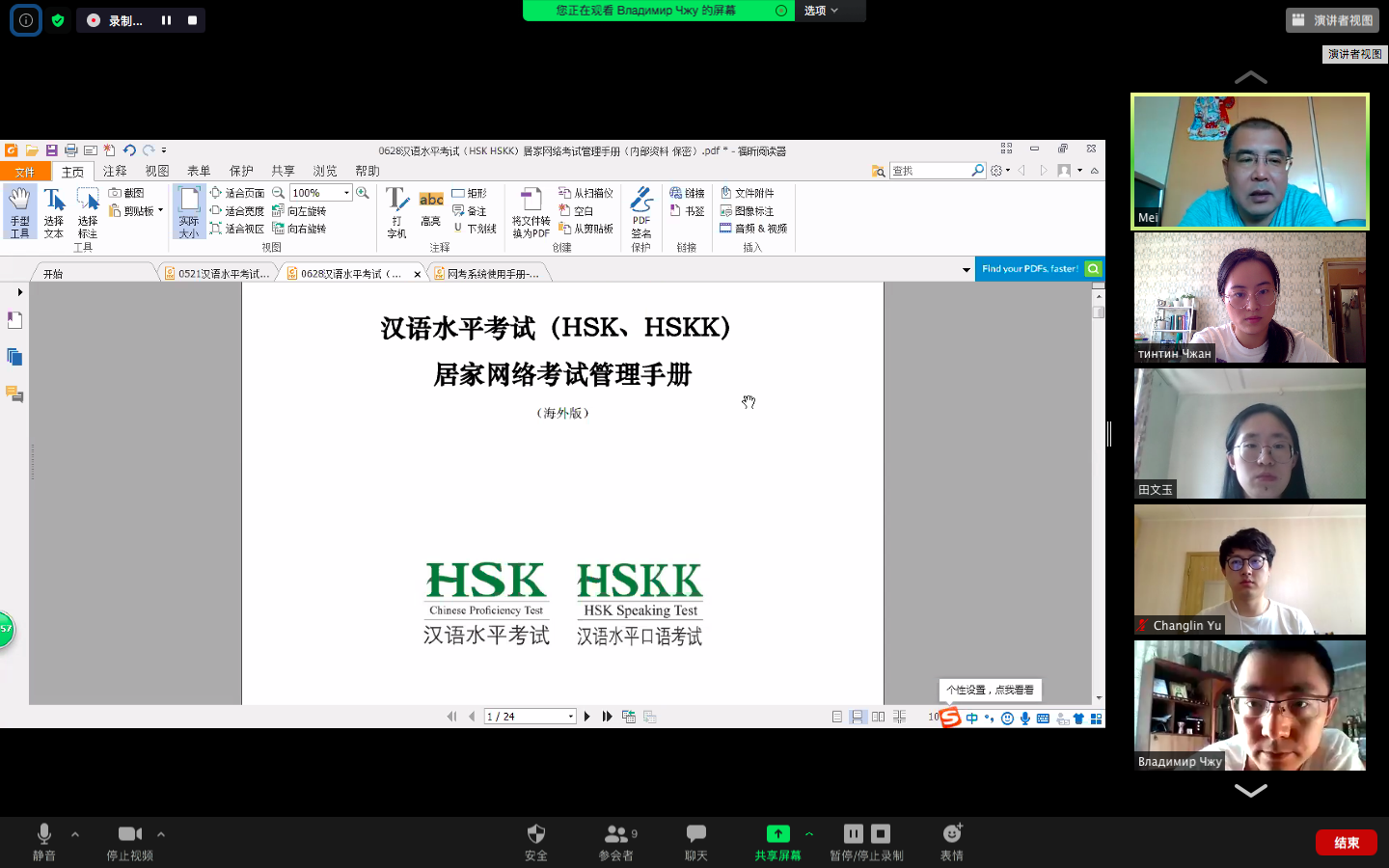1389x868 pixels.
Task: Select the Hand tool (手型工具)
Action: click(19, 212)
